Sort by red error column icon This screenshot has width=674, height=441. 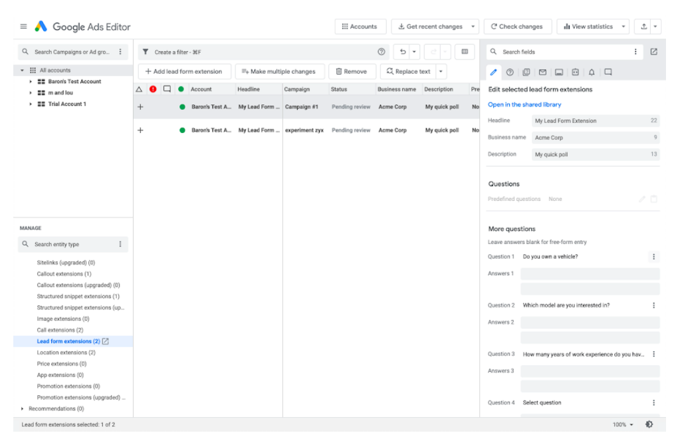tap(153, 90)
